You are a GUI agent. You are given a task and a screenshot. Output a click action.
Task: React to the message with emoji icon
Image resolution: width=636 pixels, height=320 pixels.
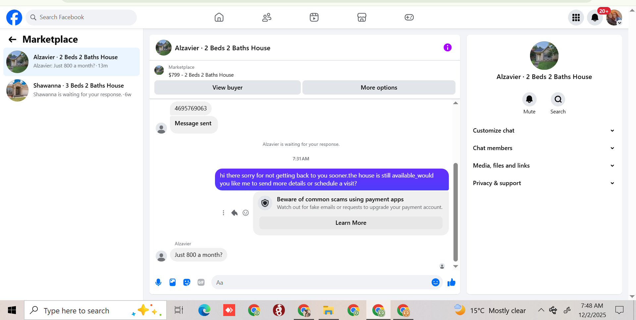click(x=245, y=213)
